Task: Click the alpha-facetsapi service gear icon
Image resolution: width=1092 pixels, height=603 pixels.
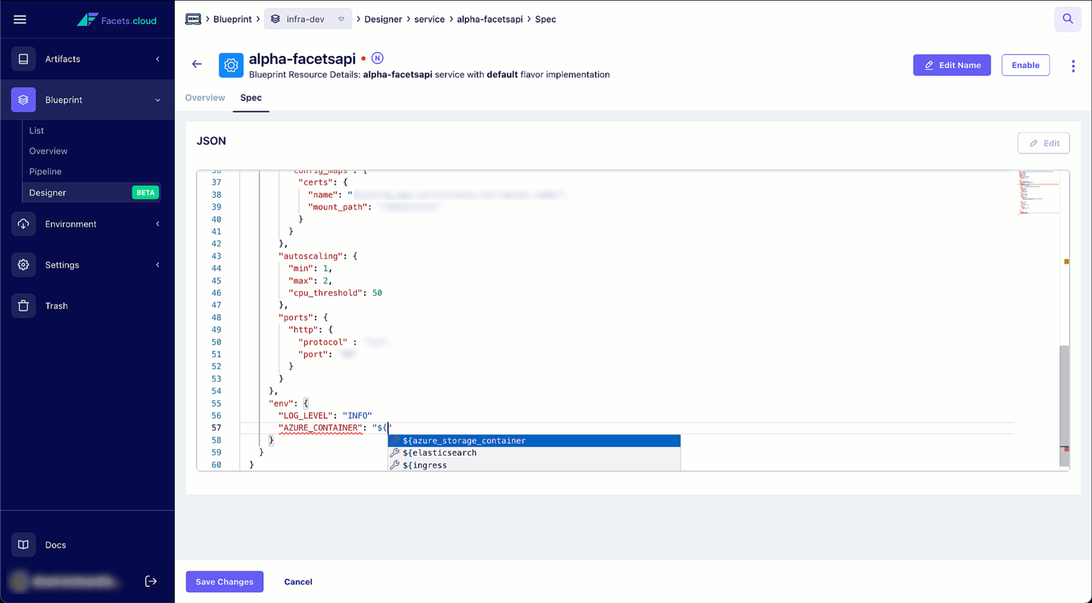Action: 231,65
